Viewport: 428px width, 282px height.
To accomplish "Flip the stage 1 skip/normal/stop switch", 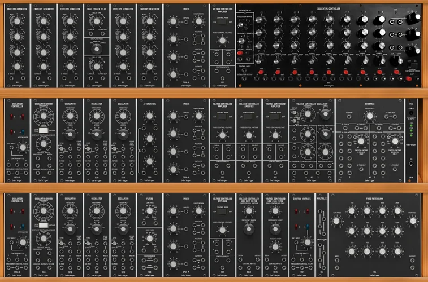I will [258, 61].
